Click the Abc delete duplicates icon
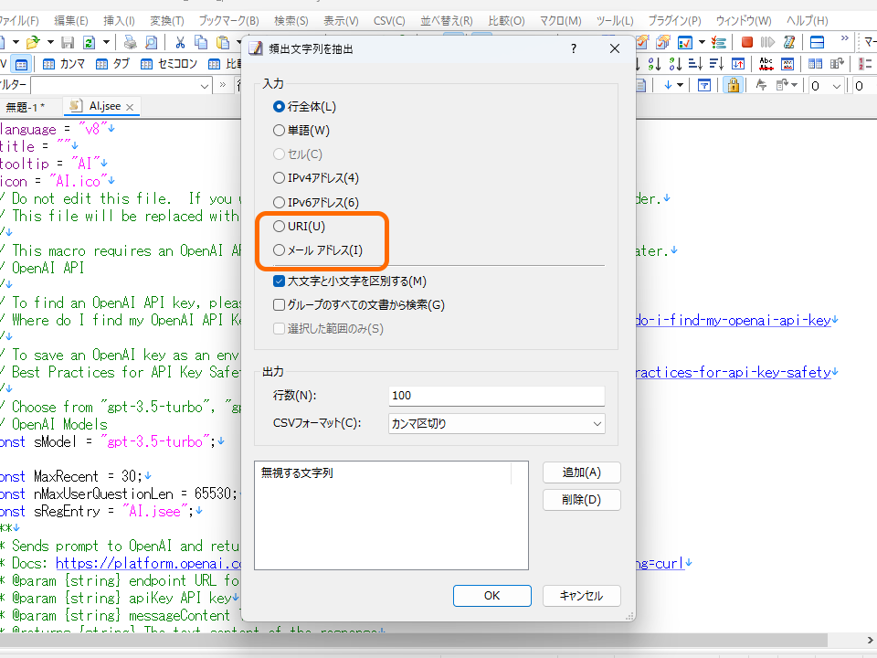Screen dimensions: 877x658 (766, 64)
